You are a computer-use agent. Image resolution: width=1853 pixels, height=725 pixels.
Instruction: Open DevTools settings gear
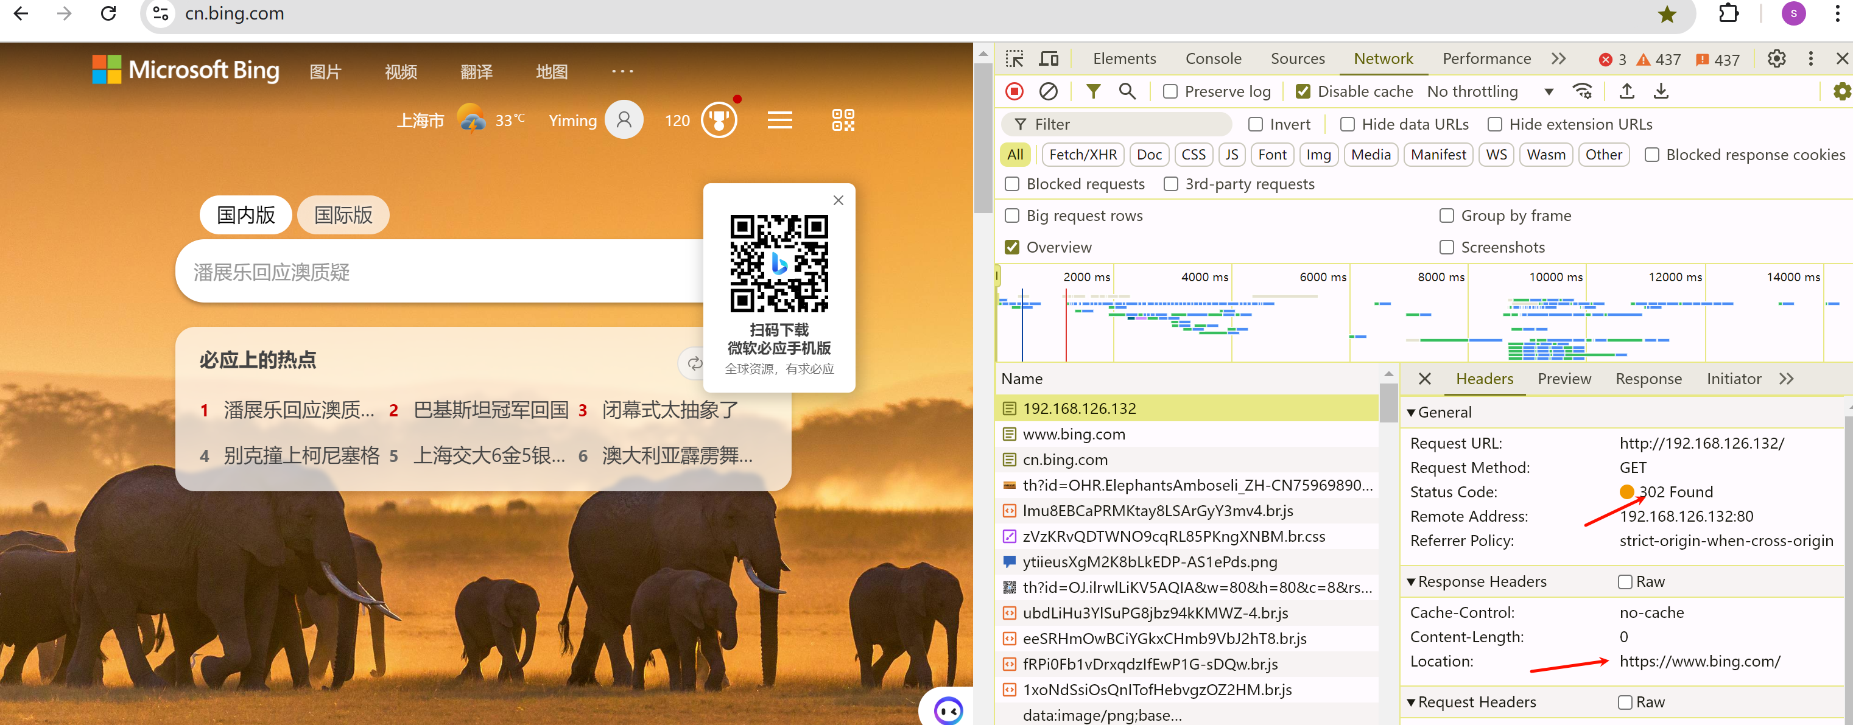1776,59
